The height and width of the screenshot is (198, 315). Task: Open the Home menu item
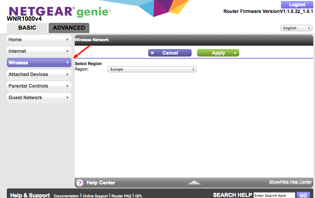click(x=39, y=40)
